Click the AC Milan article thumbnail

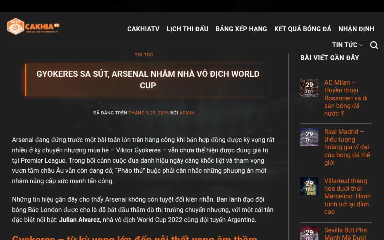[309, 88]
